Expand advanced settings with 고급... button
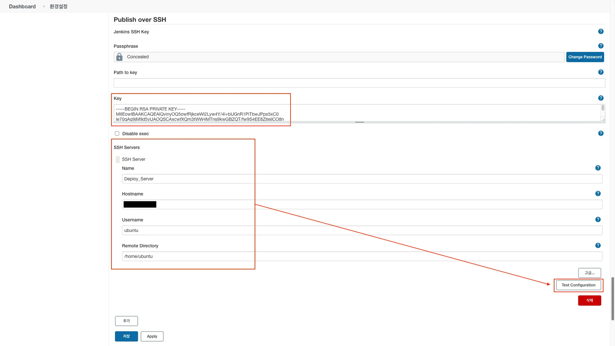 point(589,273)
